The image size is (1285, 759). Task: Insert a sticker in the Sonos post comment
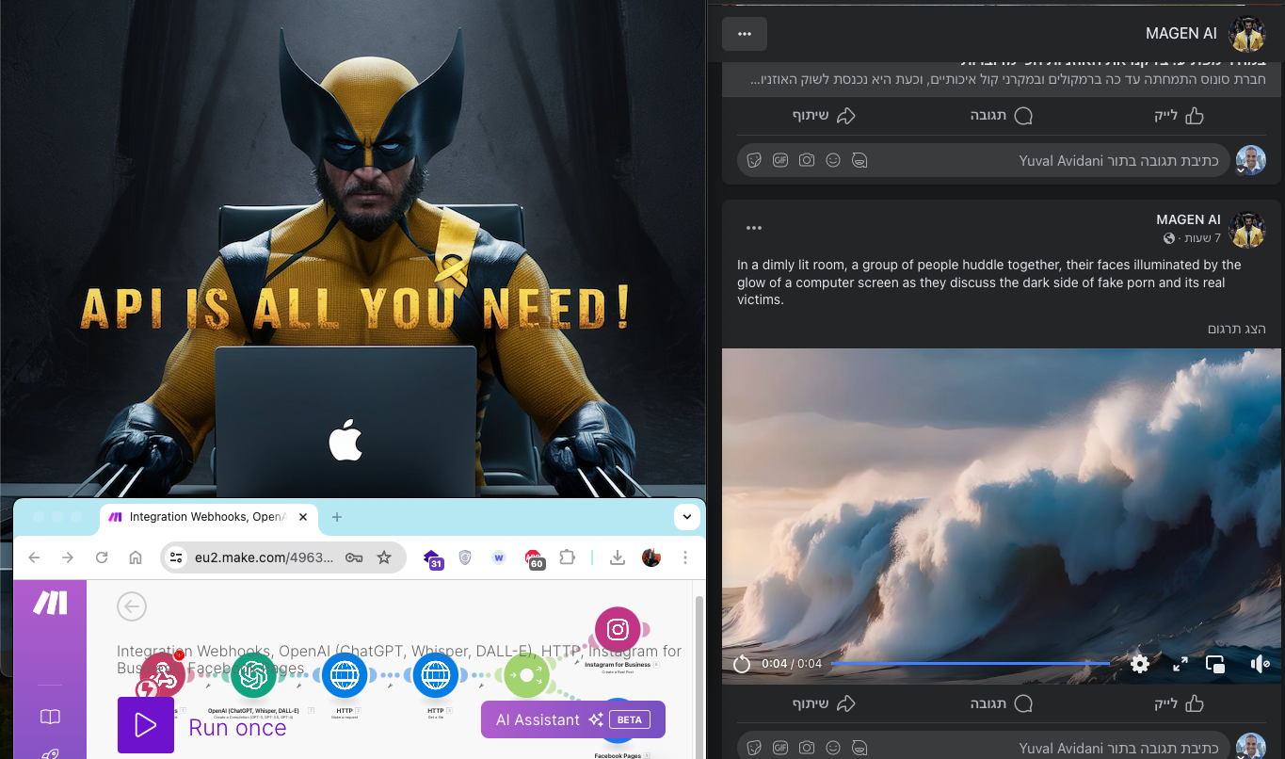click(753, 160)
